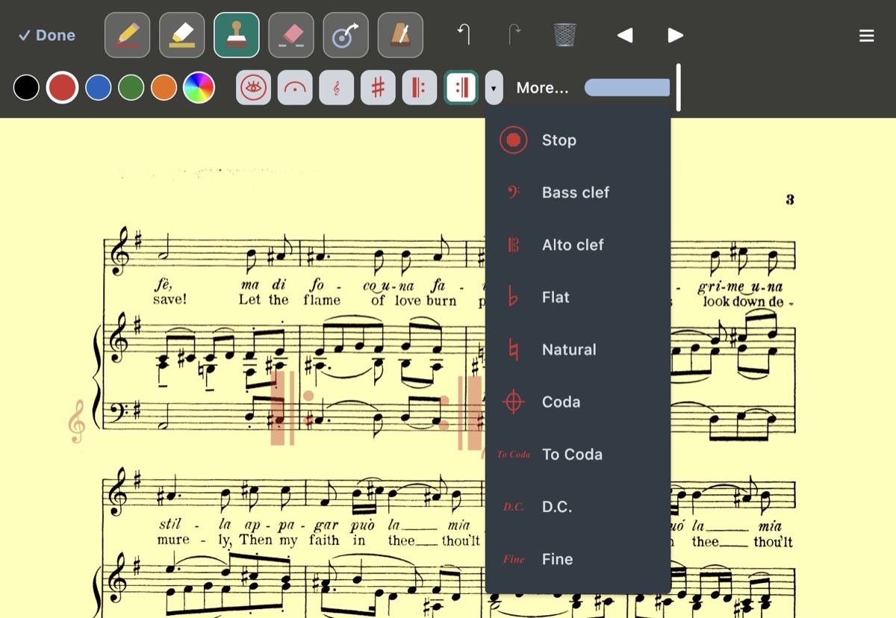
Task: Go to previous page arrow
Action: coord(625,35)
